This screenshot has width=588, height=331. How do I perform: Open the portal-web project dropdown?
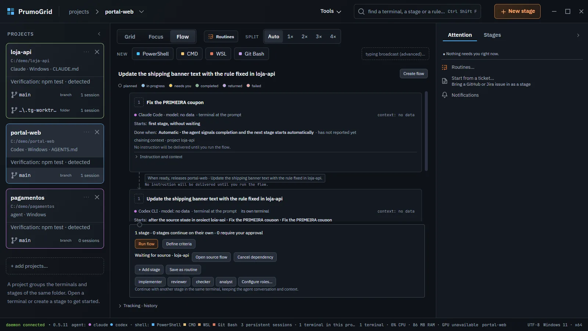coord(141,12)
